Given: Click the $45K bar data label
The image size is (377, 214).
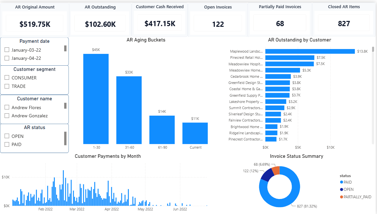Looking at the screenshot, I should (x=96, y=50).
